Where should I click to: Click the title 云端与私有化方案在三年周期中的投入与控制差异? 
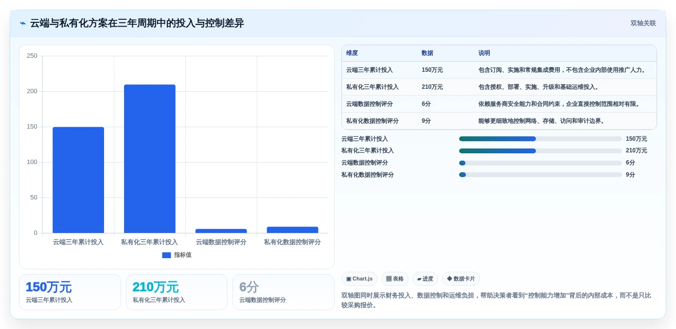pyautogui.click(x=137, y=23)
